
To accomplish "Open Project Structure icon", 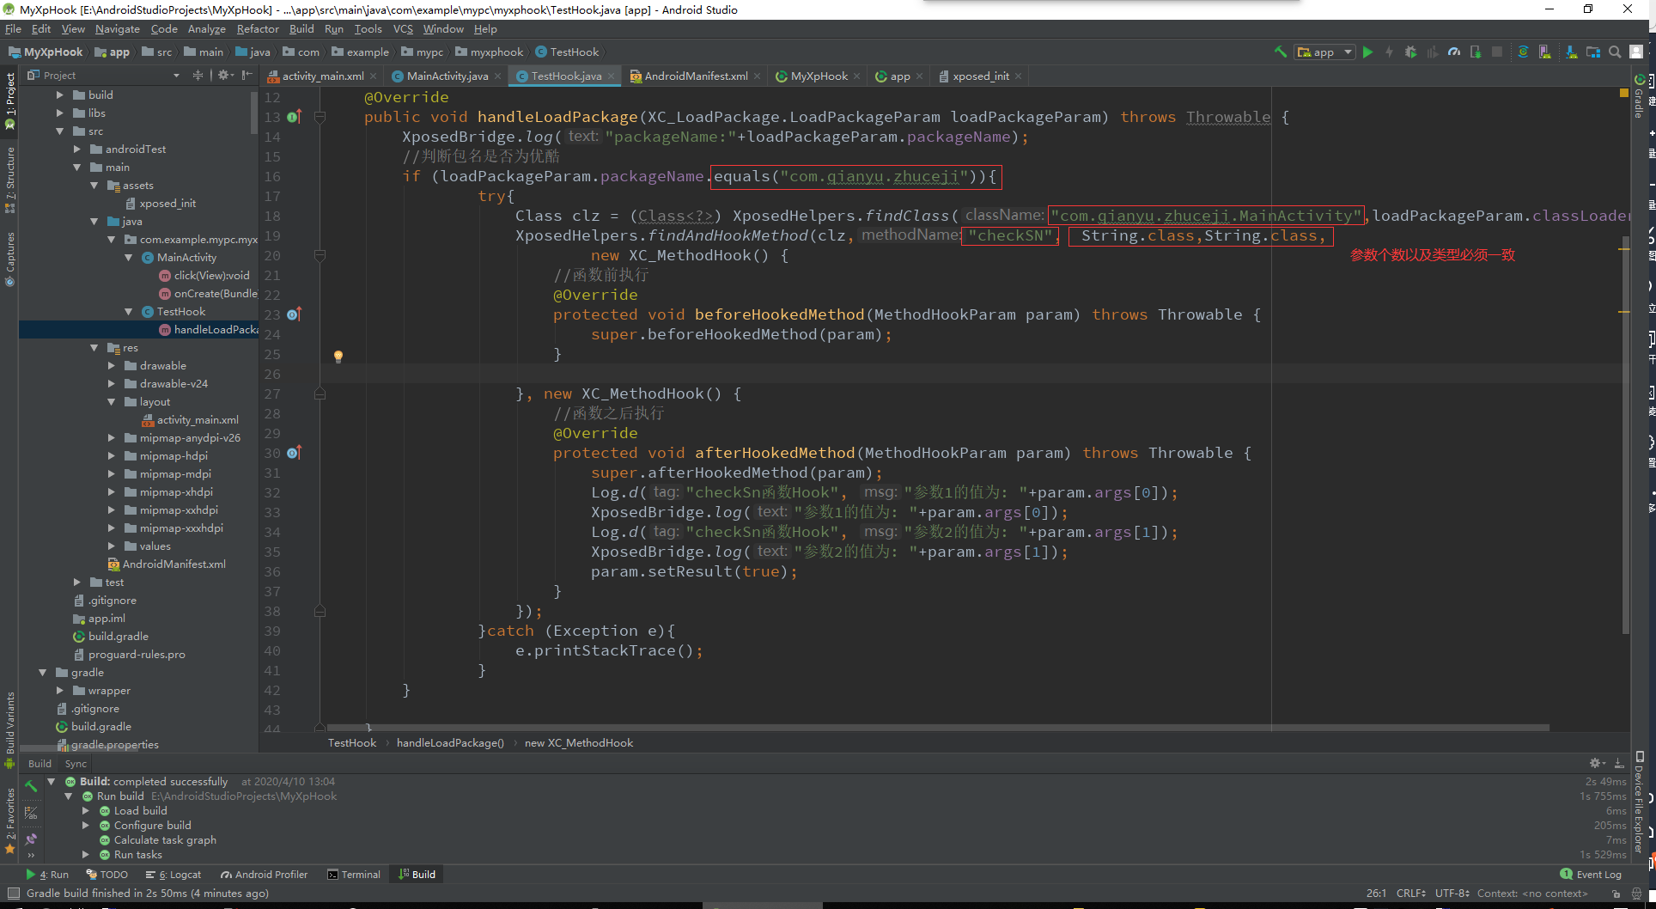I will pyautogui.click(x=1593, y=52).
